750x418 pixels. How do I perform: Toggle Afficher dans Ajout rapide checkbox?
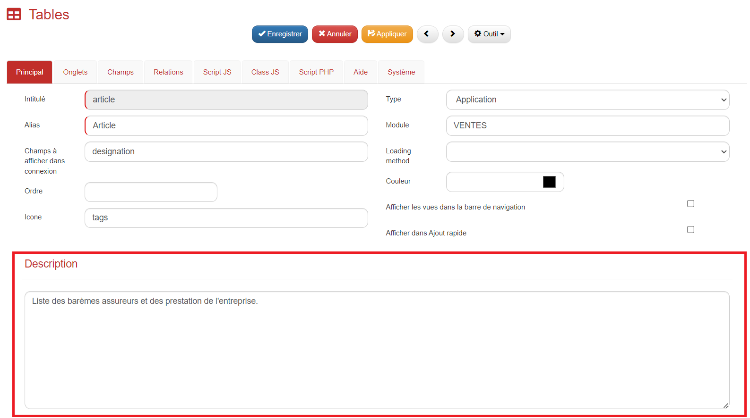[690, 230]
